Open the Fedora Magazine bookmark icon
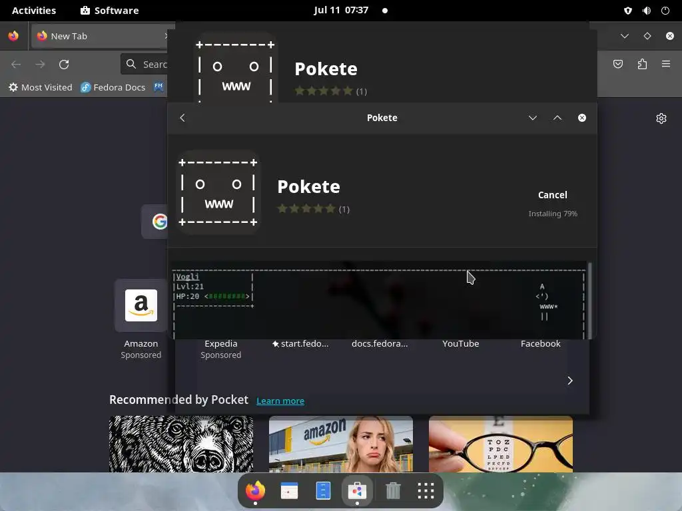682x511 pixels. pos(159,87)
